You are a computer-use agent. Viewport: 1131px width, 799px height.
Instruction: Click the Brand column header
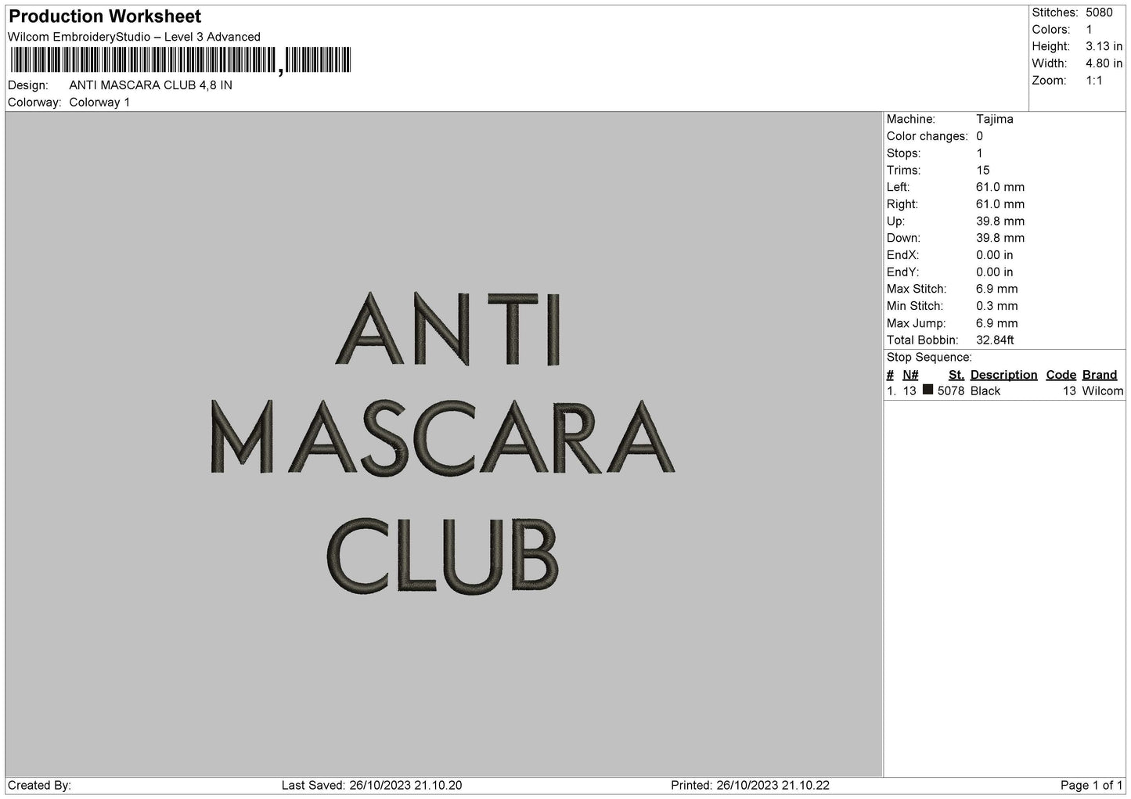coord(1100,375)
